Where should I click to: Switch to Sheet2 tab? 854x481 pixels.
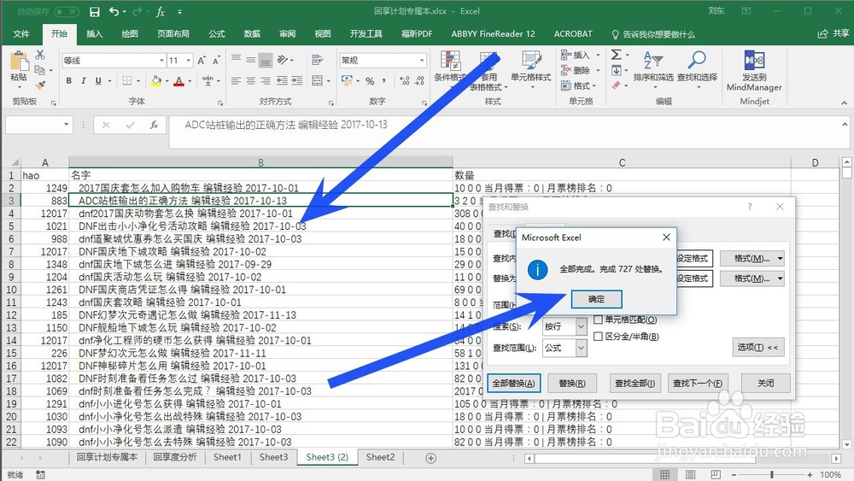(380, 457)
